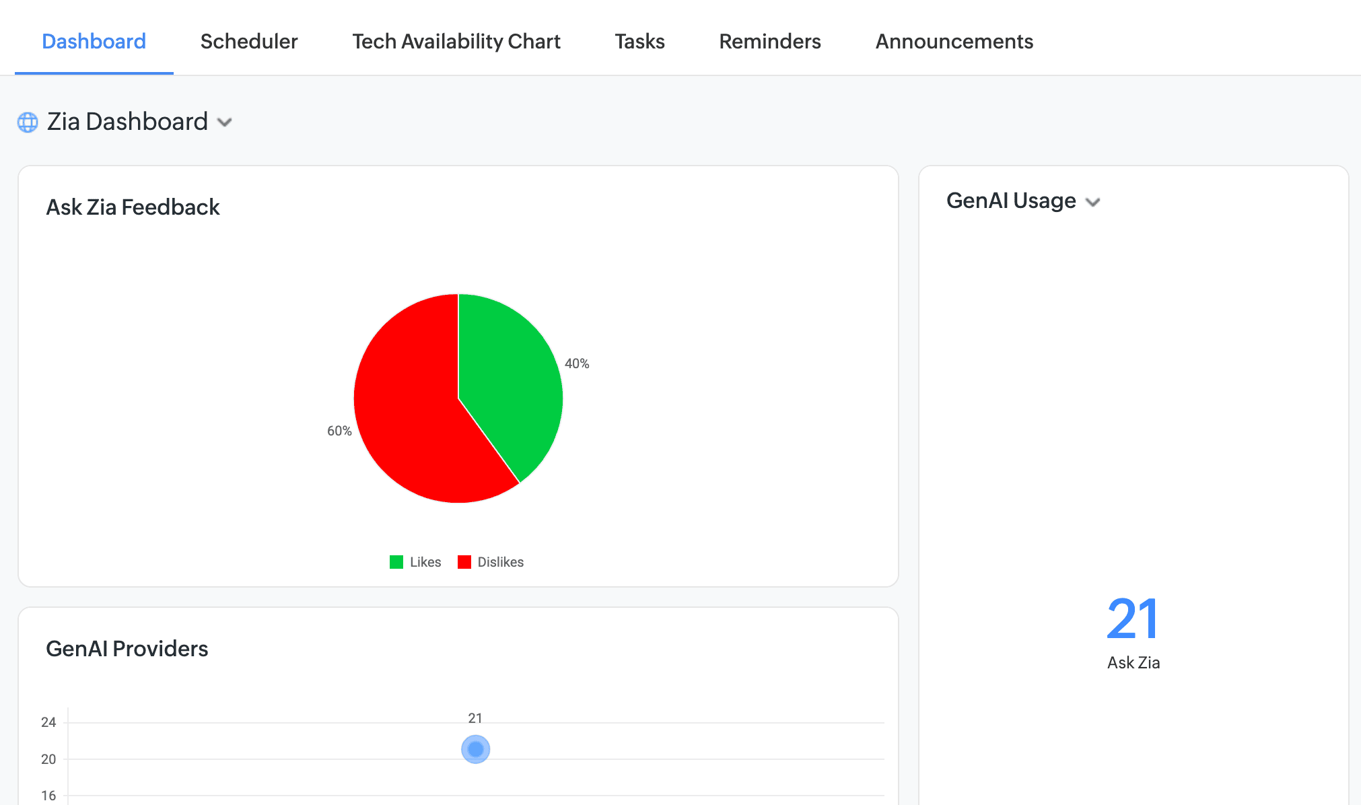Click the red Dislikes pie slice

click(x=411, y=411)
